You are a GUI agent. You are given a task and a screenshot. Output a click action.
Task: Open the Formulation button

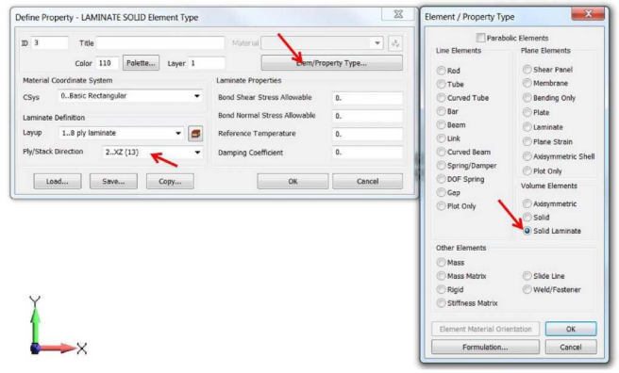[x=485, y=347]
